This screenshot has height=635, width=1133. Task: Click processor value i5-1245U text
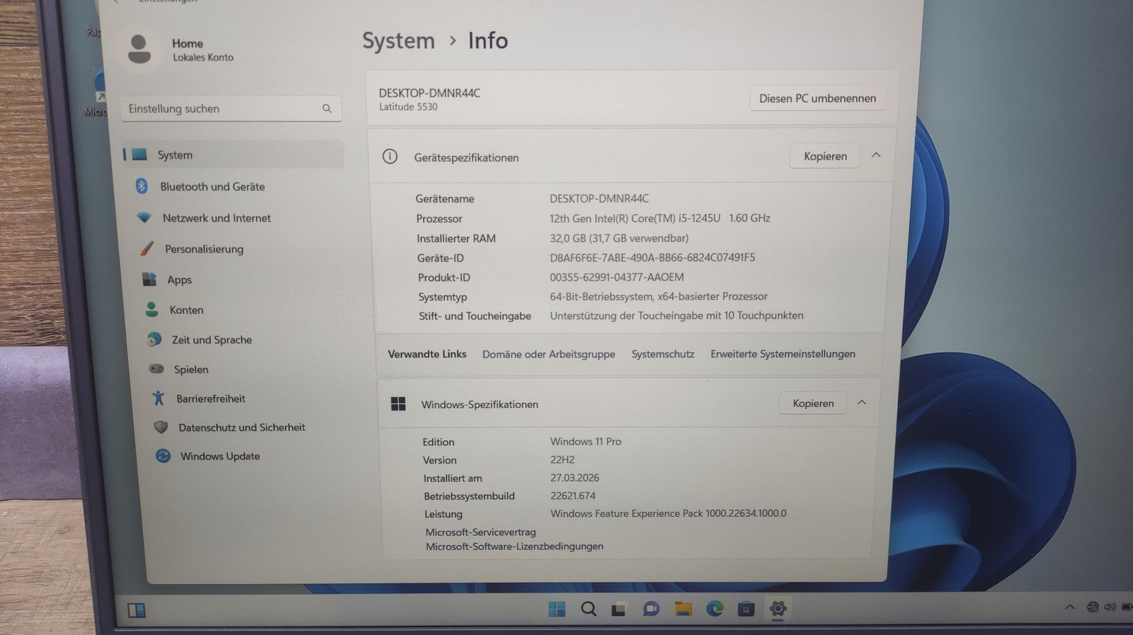pyautogui.click(x=660, y=218)
